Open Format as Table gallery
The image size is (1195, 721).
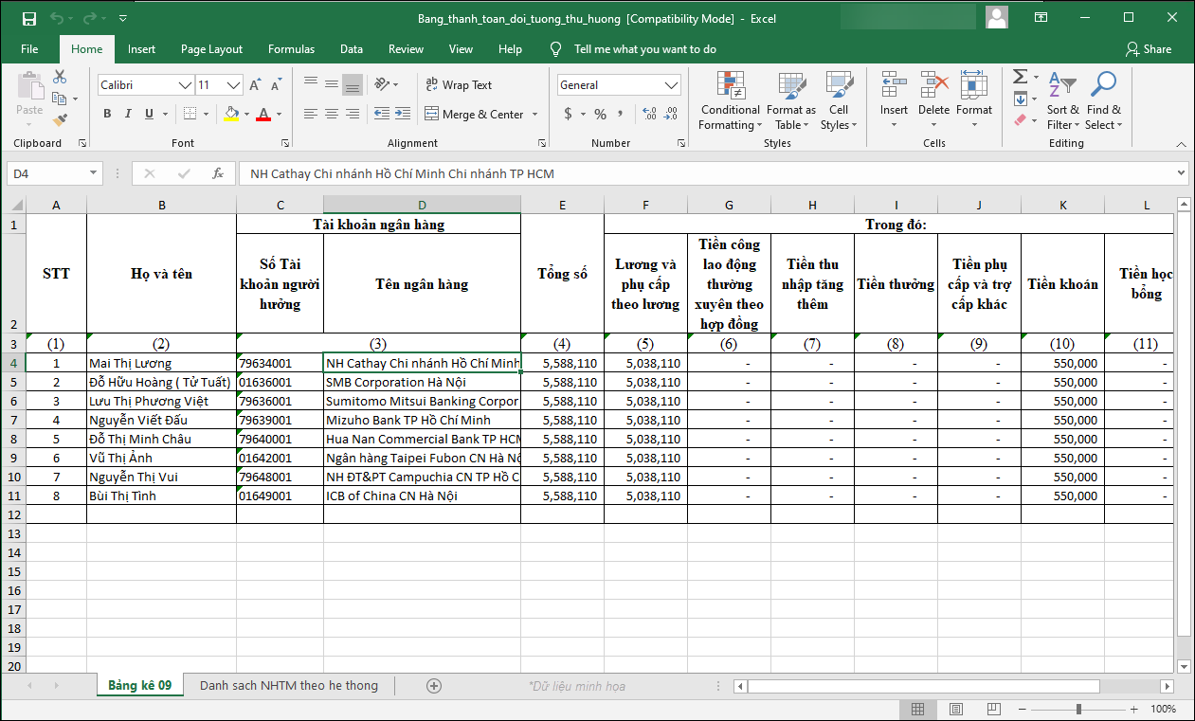tap(791, 101)
